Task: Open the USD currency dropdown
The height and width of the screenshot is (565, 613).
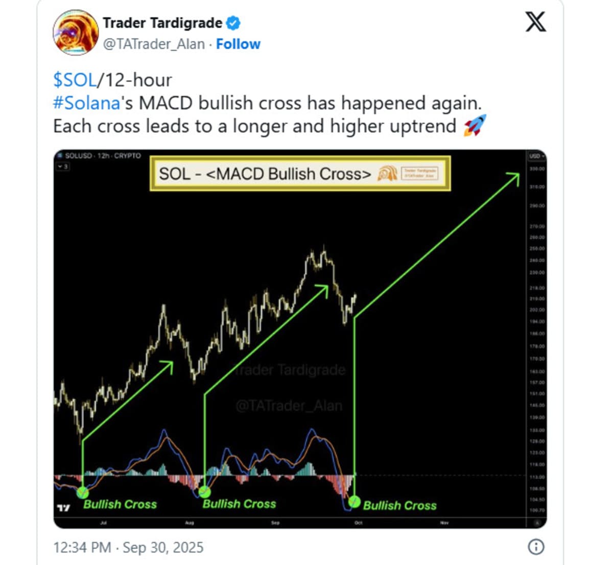Action: tap(536, 156)
